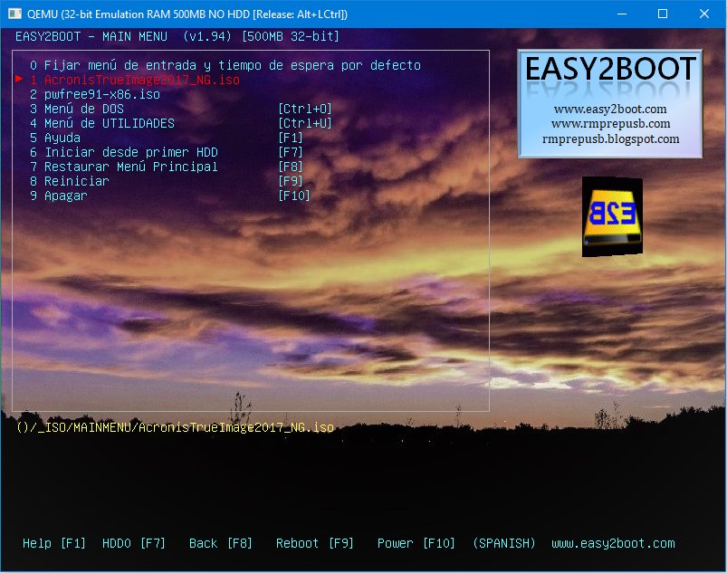Select AcronisTrueImage2017_NG.iso entry
Screen dimensions: 727x573
click(135, 80)
